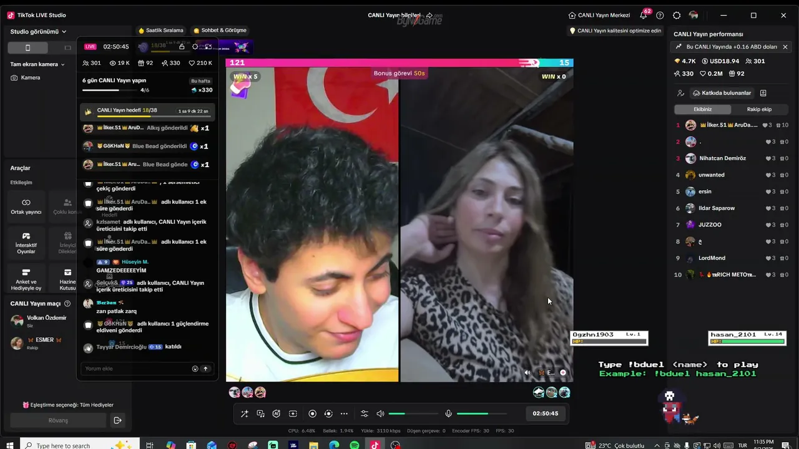Screen dimensions: 799x449
Task: Adjust the speaker volume slider
Action: tap(413, 413)
